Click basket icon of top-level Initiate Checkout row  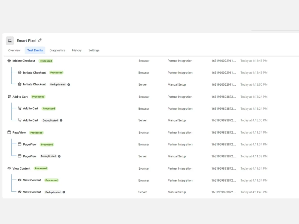click(x=9, y=61)
